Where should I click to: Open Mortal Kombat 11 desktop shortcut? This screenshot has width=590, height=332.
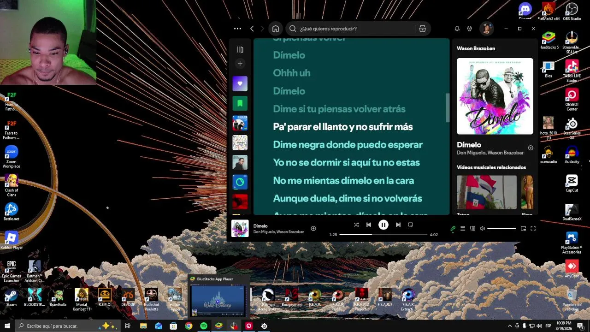[x=82, y=300]
